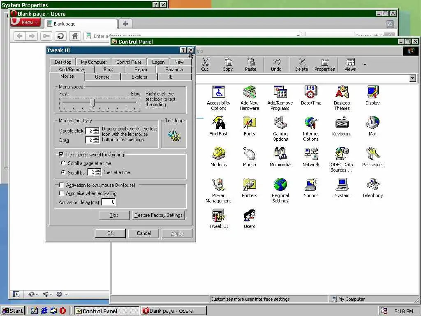Choose the Printers icon
421x316 pixels.
250,188
